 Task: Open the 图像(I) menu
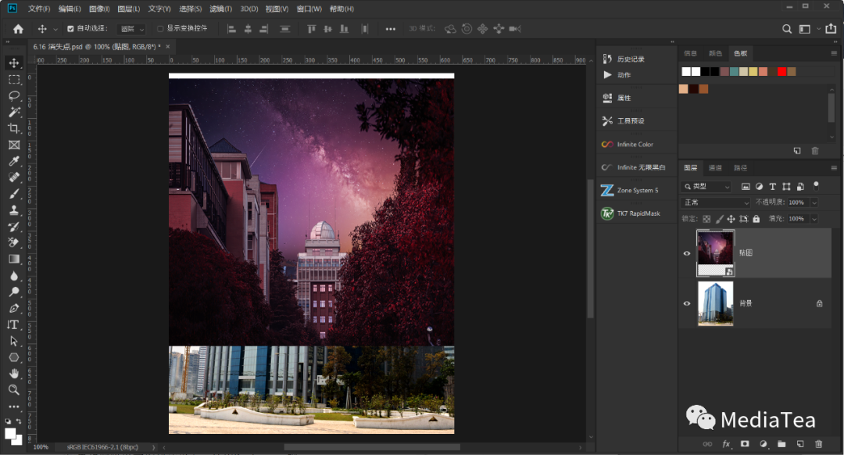(x=99, y=9)
